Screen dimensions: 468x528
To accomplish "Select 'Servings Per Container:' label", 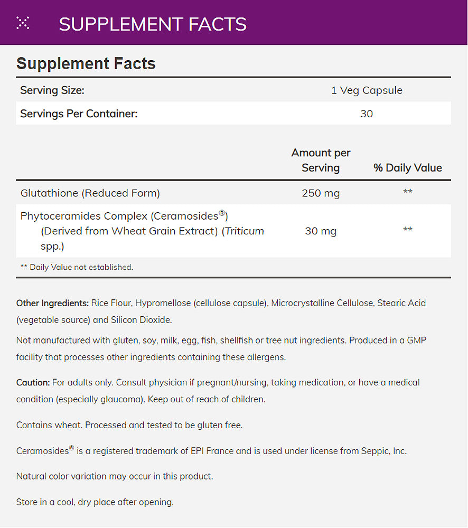I will [x=79, y=114].
